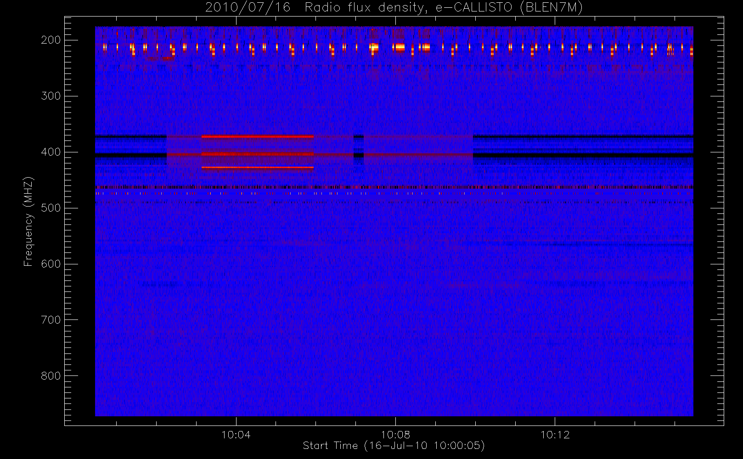Click the 200 frequency tick label
743x459 pixels.
tap(51, 40)
